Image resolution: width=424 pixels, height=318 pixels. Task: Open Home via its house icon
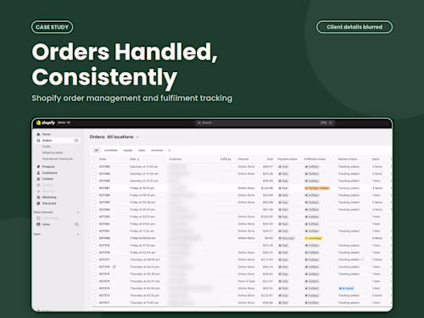(38, 134)
